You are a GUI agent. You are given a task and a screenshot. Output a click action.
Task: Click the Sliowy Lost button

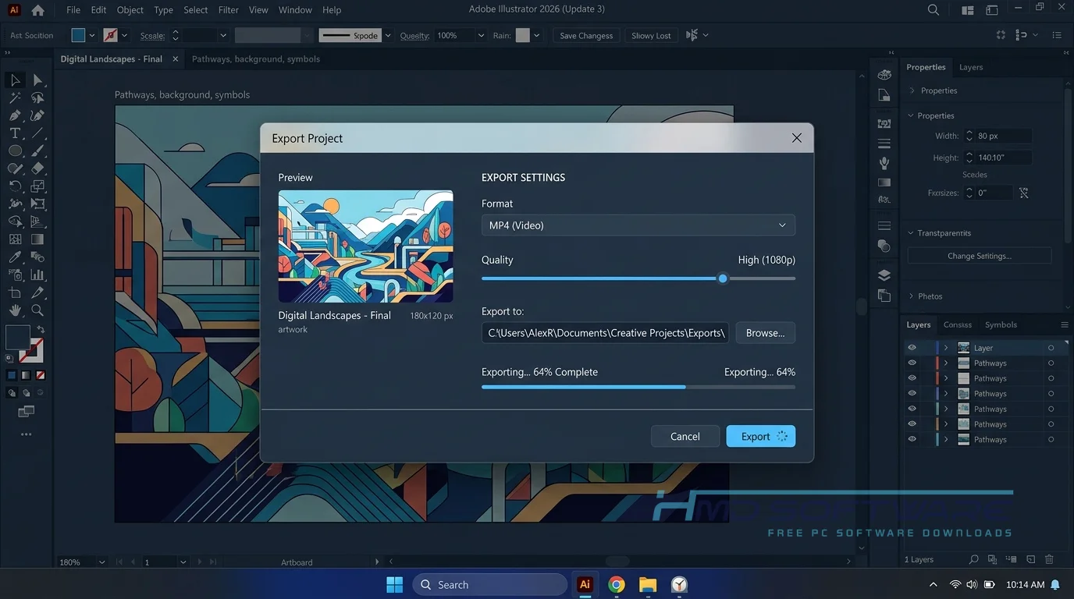(652, 36)
